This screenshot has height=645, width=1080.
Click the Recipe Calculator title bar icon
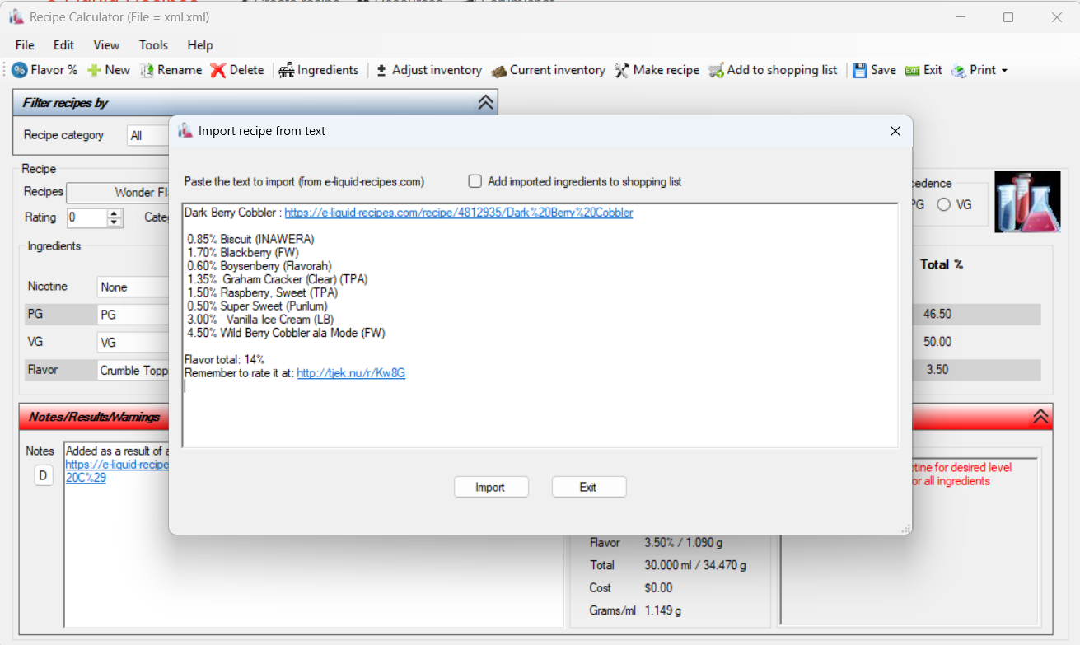[16, 17]
